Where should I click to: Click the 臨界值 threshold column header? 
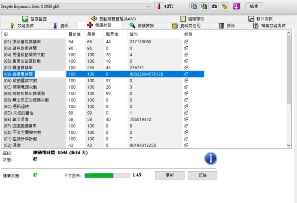(x=115, y=34)
